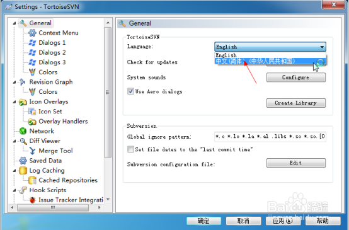This screenshot has width=349, height=230.
Task: Toggle Use Aero dialogs checkbox
Action: point(130,91)
